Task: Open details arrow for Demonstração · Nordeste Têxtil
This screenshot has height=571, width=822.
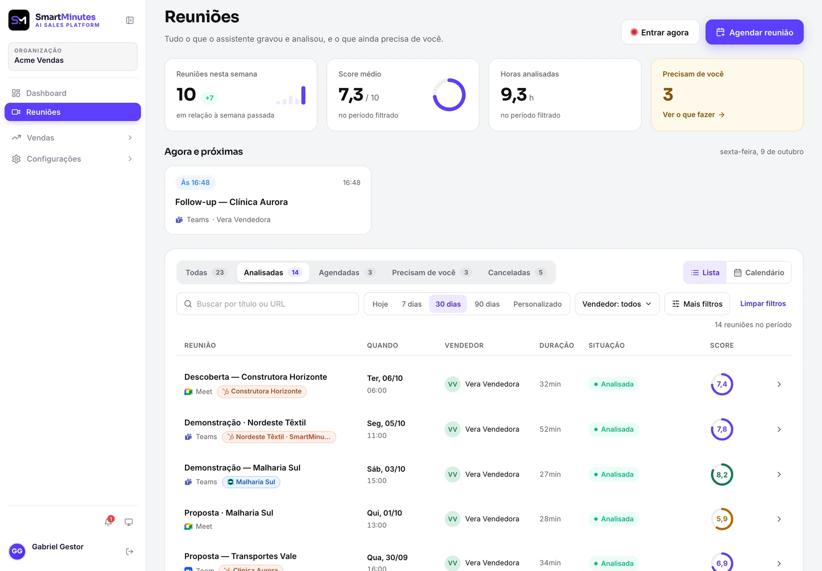Action: point(779,429)
